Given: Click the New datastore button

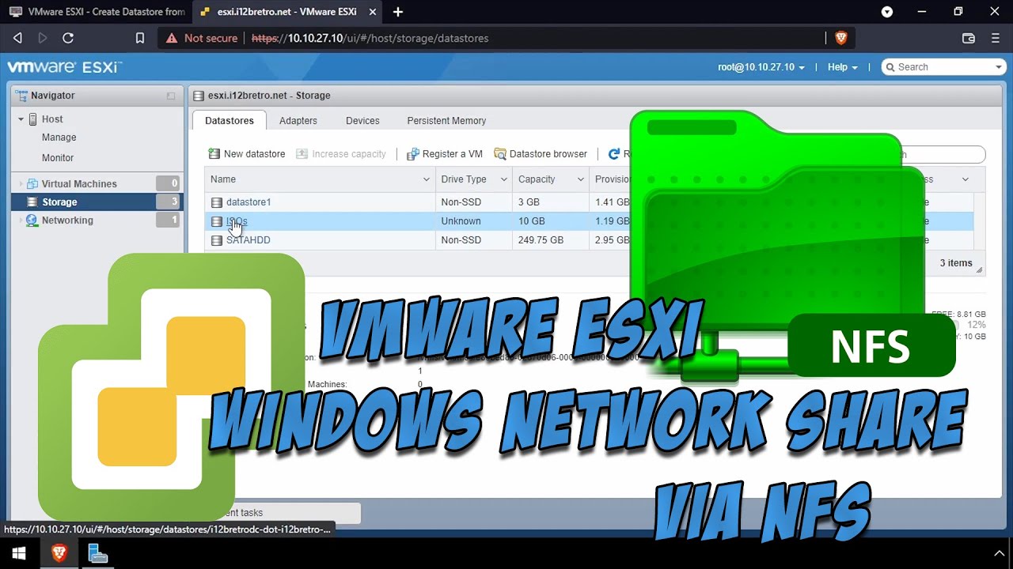Looking at the screenshot, I should pos(246,154).
